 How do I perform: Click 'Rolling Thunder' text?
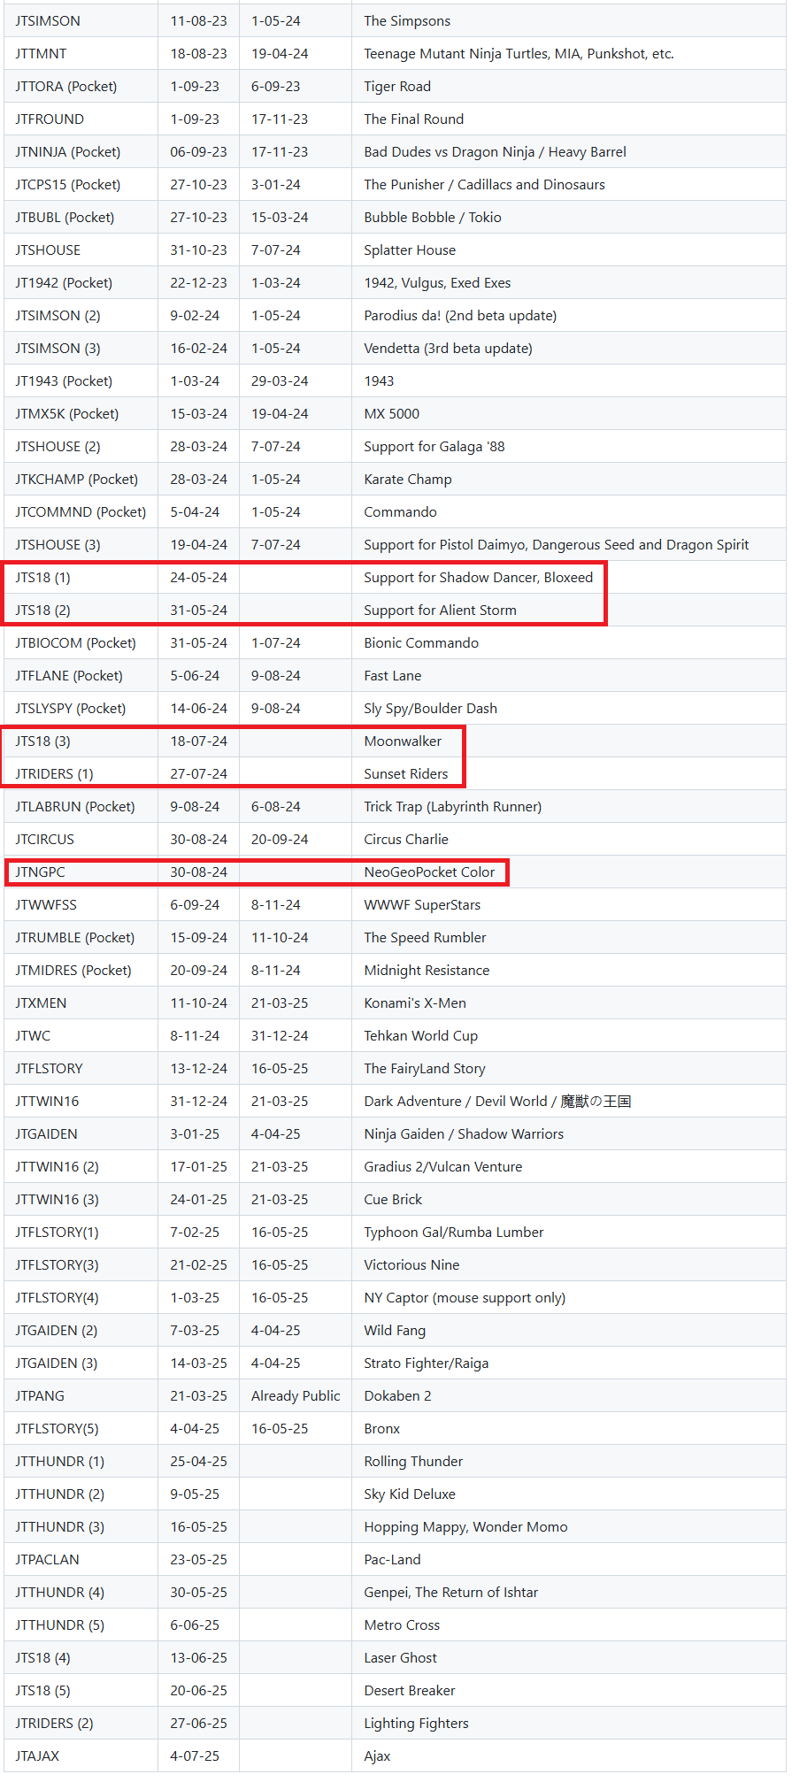[x=413, y=1462]
